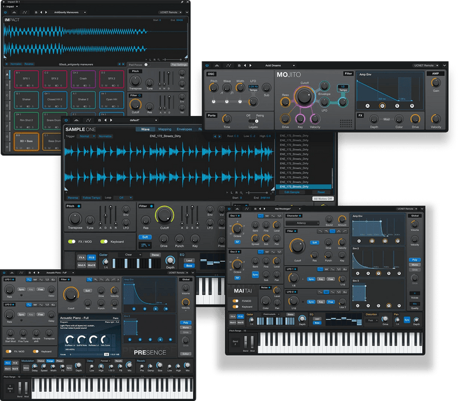The image size is (459, 401).
Task: Click the Presence Bend wheel slider
Action: pos(20,388)
